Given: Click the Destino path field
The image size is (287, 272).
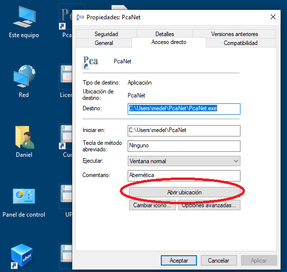Looking at the screenshot, I should tap(184, 109).
